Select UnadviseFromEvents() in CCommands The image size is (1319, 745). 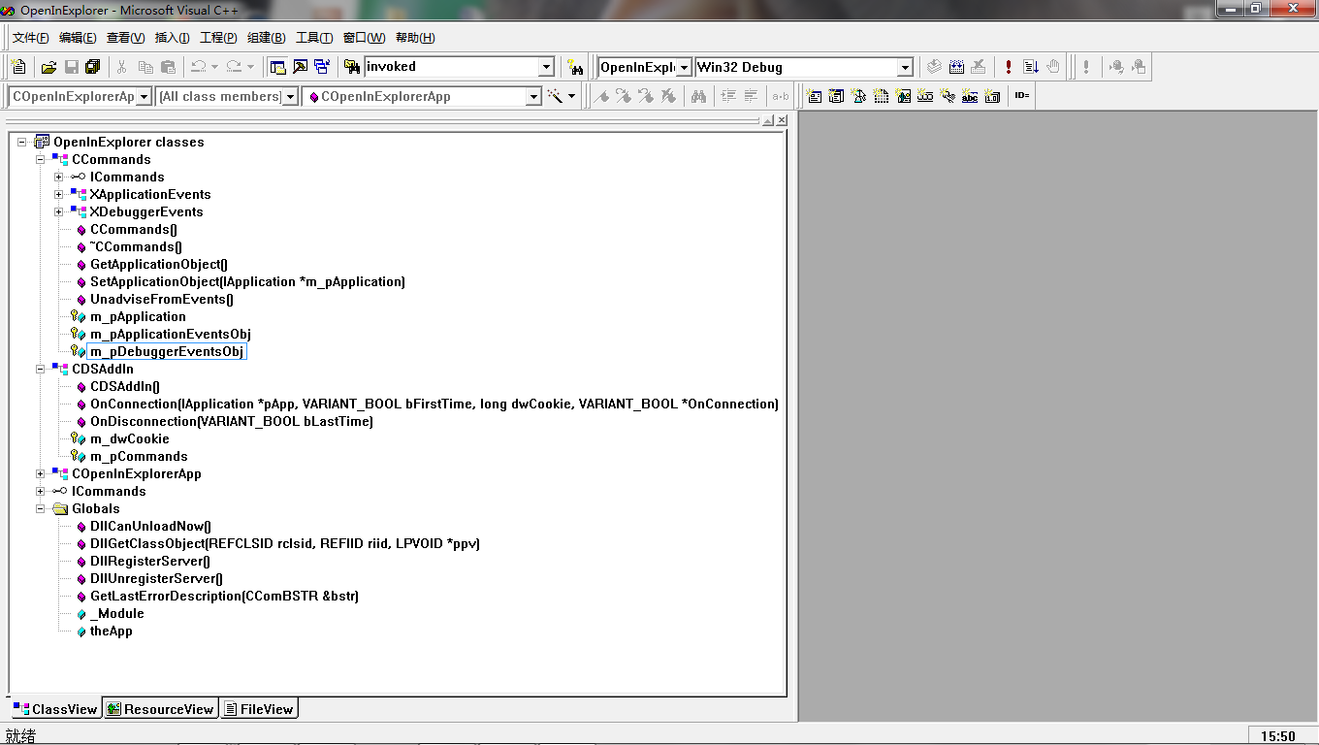pos(162,299)
